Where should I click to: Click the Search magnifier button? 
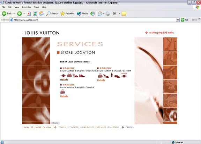[x=52, y=14]
